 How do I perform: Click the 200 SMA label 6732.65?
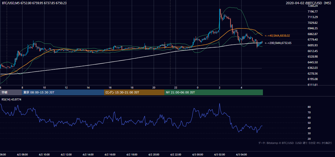pyautogui.click(x=278, y=43)
